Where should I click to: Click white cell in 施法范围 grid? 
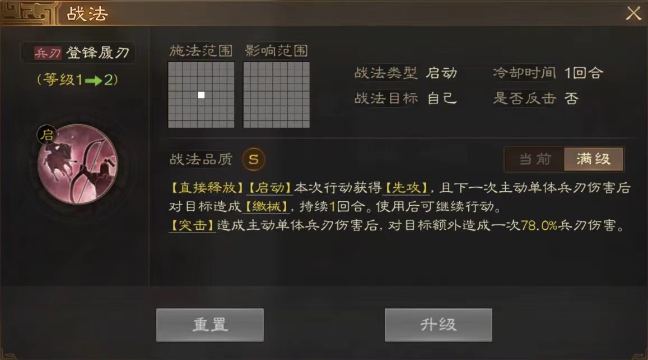click(x=201, y=95)
